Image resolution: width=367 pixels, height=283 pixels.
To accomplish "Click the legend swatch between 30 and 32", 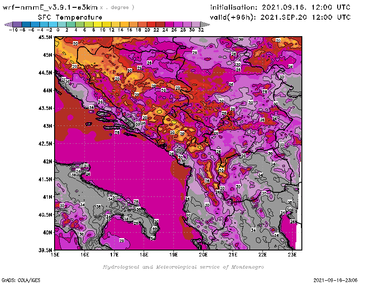I will [x=196, y=24].
